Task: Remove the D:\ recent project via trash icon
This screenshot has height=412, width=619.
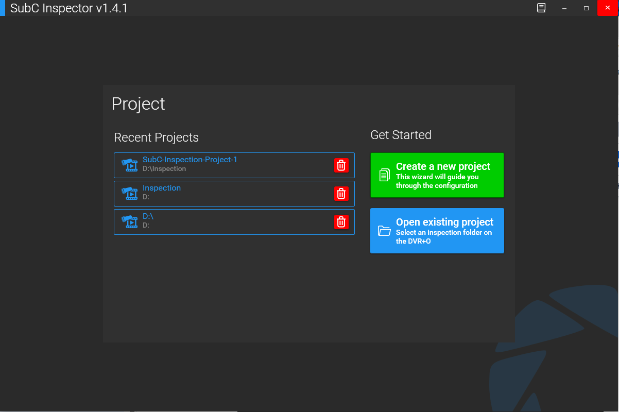Action: (341, 222)
